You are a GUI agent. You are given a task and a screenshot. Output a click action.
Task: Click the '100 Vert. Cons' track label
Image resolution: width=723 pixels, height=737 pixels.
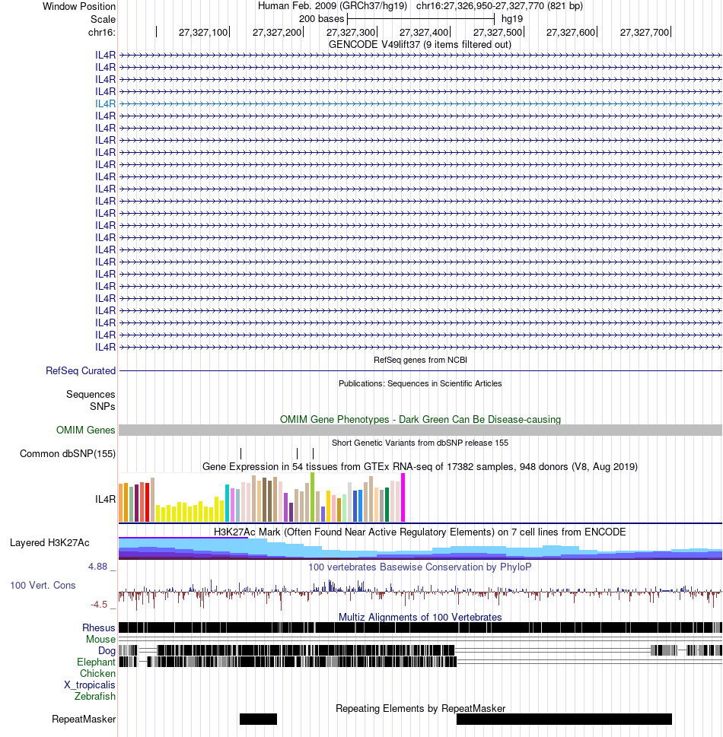point(43,585)
